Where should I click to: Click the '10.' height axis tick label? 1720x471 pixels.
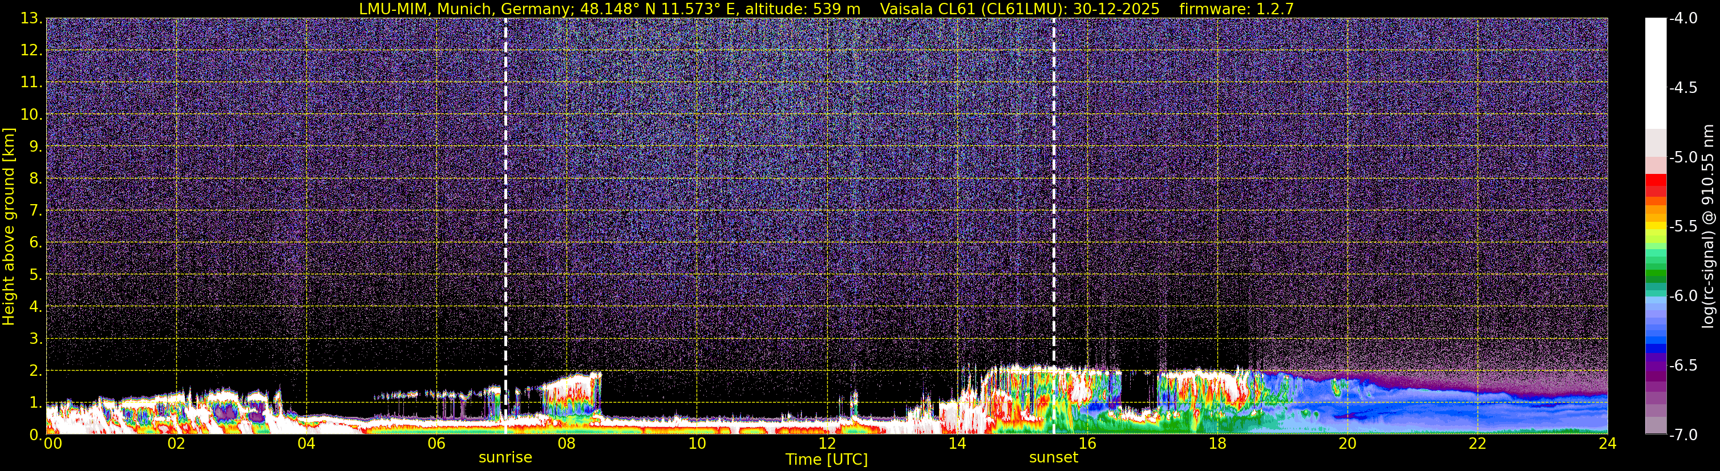pyautogui.click(x=31, y=114)
